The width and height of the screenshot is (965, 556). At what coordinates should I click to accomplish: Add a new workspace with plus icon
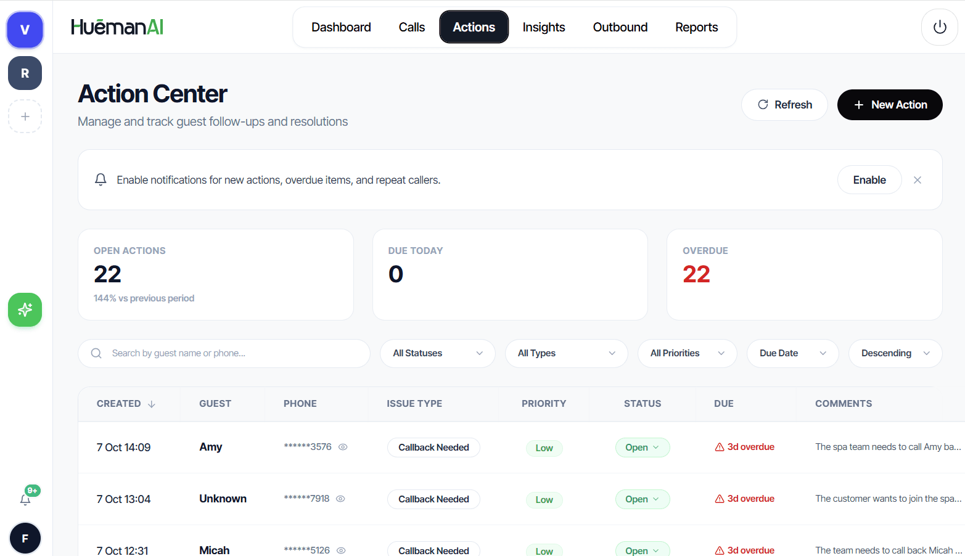[x=25, y=117]
